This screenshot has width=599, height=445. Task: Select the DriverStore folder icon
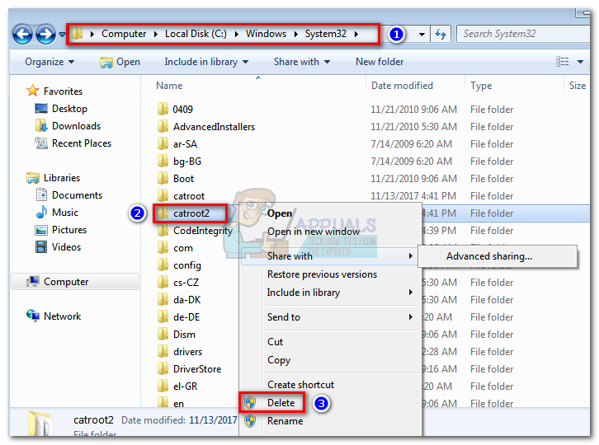pos(163,368)
